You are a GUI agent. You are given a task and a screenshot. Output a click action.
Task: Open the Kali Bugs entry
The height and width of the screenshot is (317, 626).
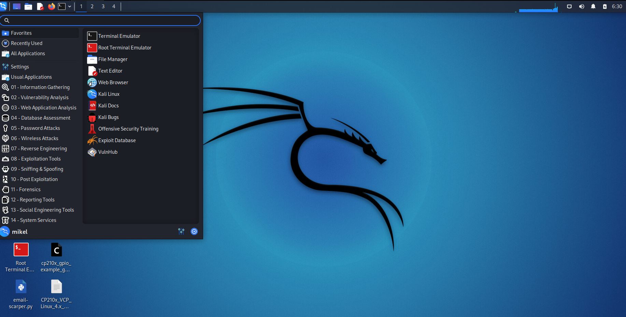click(x=141, y=117)
